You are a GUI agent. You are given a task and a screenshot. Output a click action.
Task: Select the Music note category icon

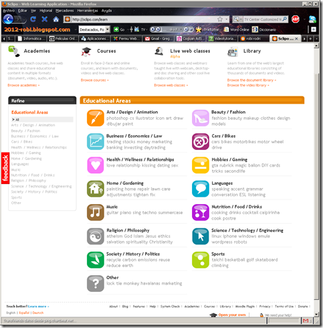point(96,212)
